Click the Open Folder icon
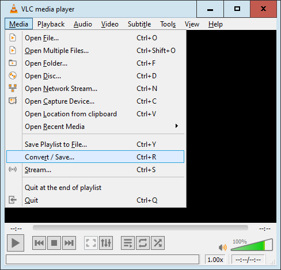The width and height of the screenshot is (281, 270). (13, 63)
